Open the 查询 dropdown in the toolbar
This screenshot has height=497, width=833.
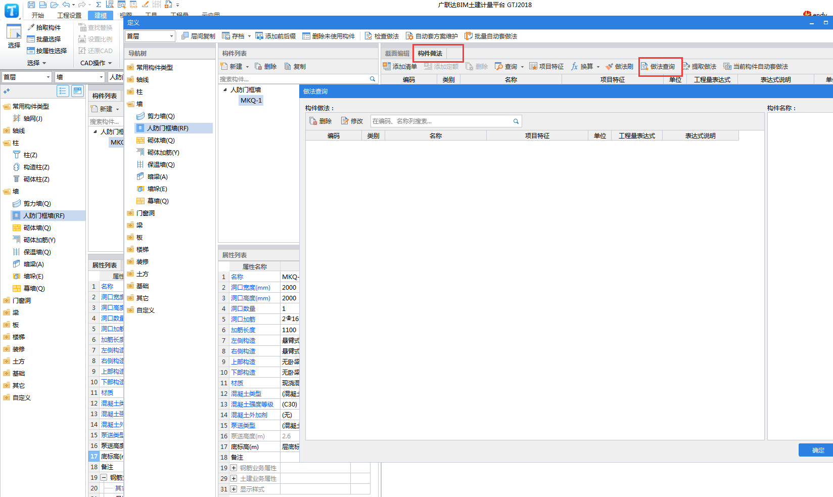522,67
